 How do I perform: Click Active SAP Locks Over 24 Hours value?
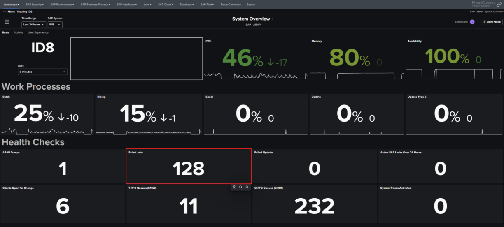pyautogui.click(x=441, y=169)
